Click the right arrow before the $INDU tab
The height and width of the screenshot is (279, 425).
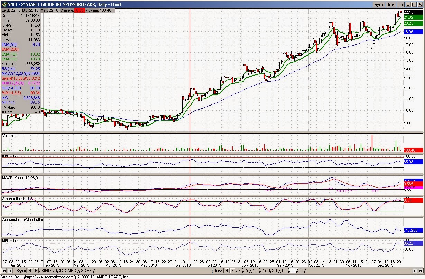coord(35,271)
